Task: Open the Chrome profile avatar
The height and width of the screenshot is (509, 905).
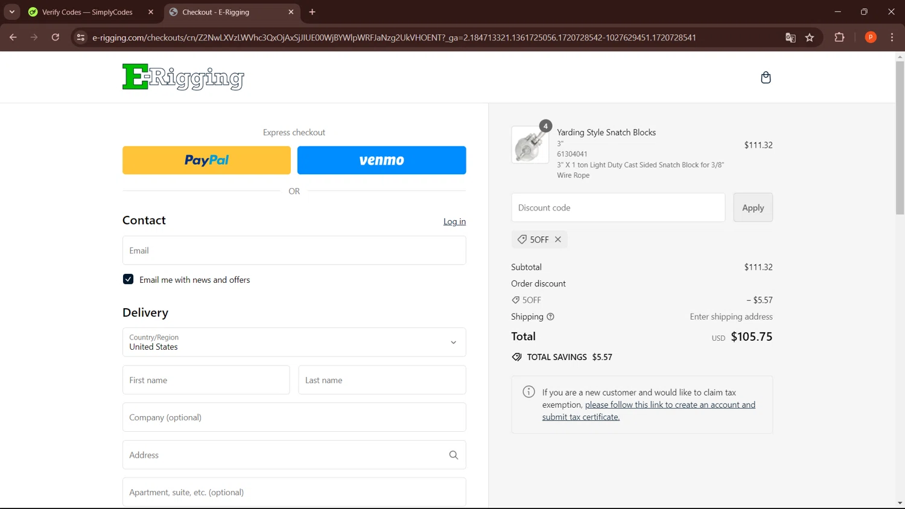Action: coord(871,37)
